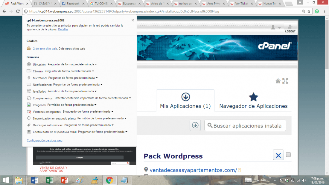Expand Ventanas emergentes permission dropdown
329x185 pixels.
point(88,112)
